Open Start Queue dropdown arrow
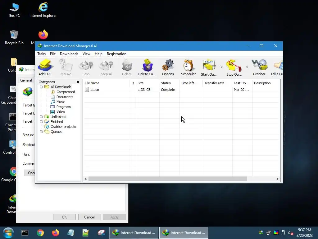This screenshot has width=318, height=239. pos(222,67)
